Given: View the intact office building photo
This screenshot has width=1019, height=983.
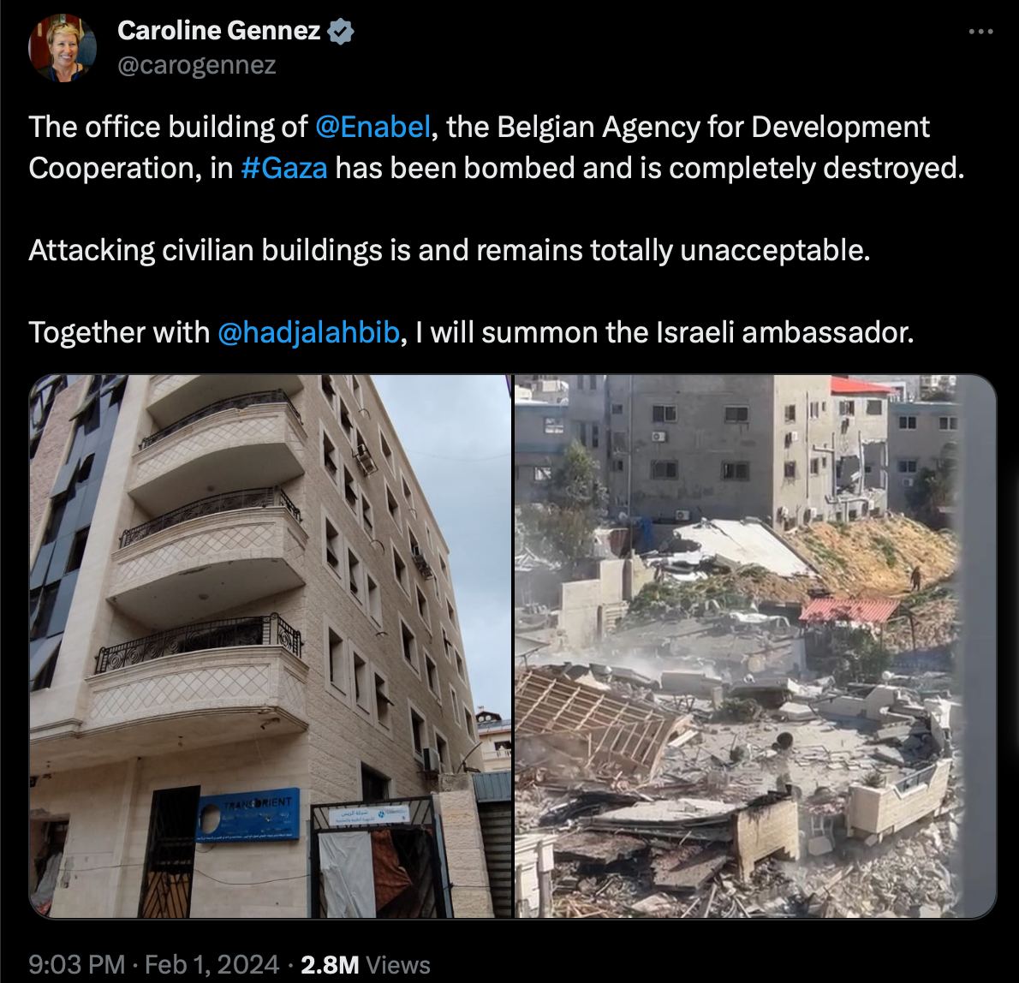Looking at the screenshot, I should (x=271, y=646).
